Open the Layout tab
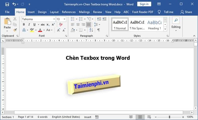The image size is (198, 120). point(54,12)
